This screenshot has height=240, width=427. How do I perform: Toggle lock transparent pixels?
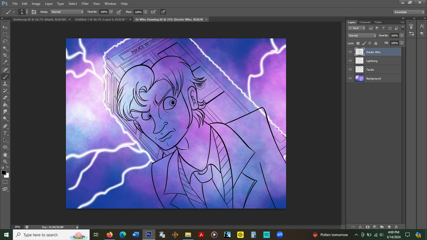(x=358, y=43)
